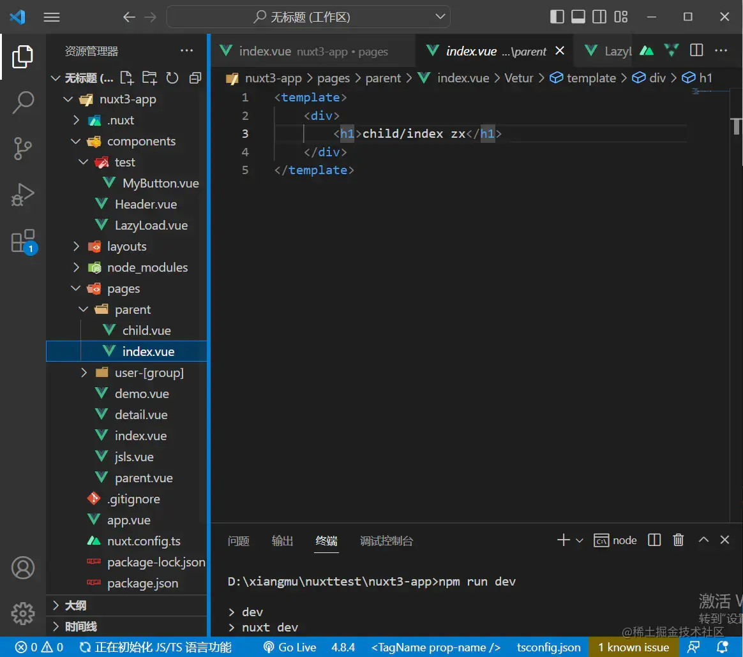
Task: Open the new terminal profile dropdown arrow
Action: click(580, 540)
